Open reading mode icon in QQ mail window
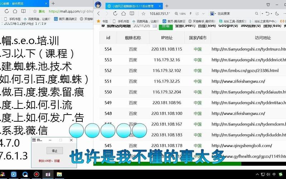Image resolution: width=286 pixels, height=179 pixels. tap(23, 11)
